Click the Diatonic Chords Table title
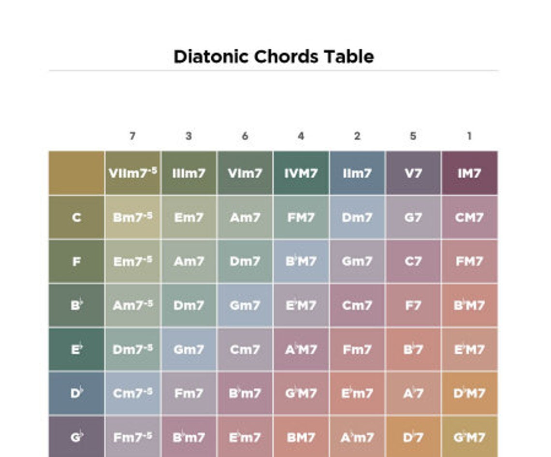The image size is (551, 457). pos(274,56)
